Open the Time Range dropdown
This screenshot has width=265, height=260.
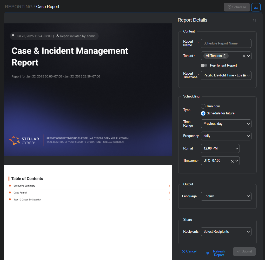[226, 124]
